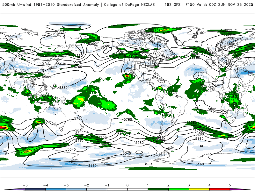Click the colorbar tick label '1'
The image size is (255, 191).
point(148,185)
